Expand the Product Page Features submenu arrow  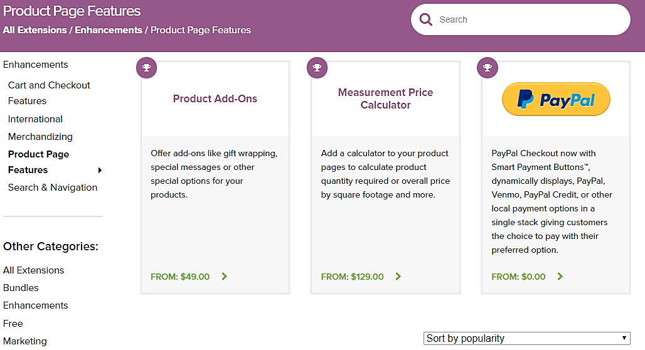(100, 170)
